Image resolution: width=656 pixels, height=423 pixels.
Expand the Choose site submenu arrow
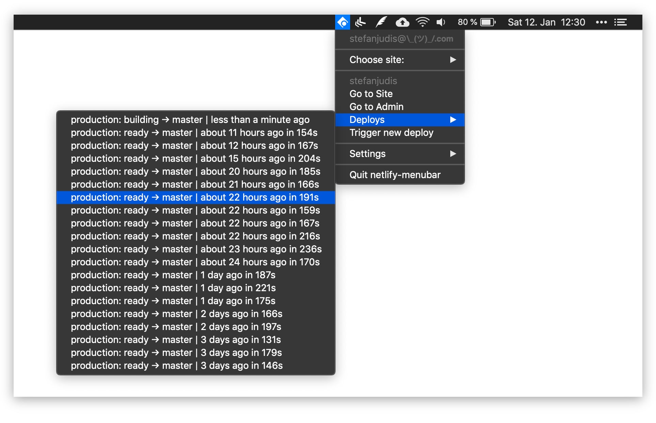pos(453,60)
